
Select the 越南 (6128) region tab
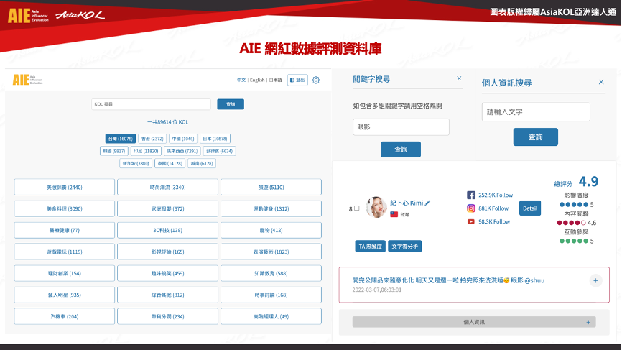[x=202, y=163]
